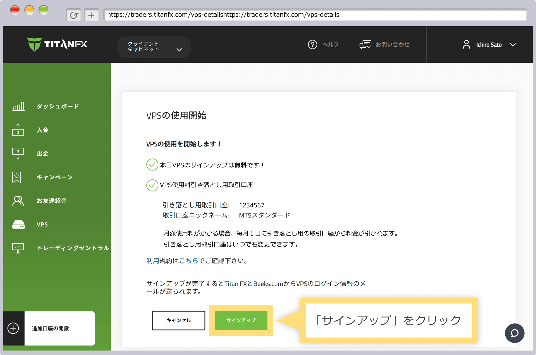536x355 pixels.
Task: Click the VPSの使用開始 heading
Action: click(x=176, y=115)
